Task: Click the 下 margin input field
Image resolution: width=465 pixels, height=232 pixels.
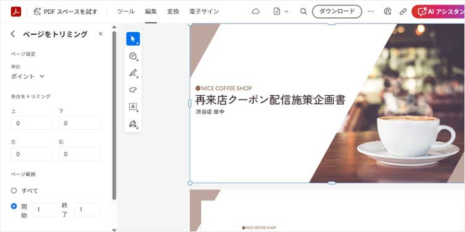Action: 79,123
